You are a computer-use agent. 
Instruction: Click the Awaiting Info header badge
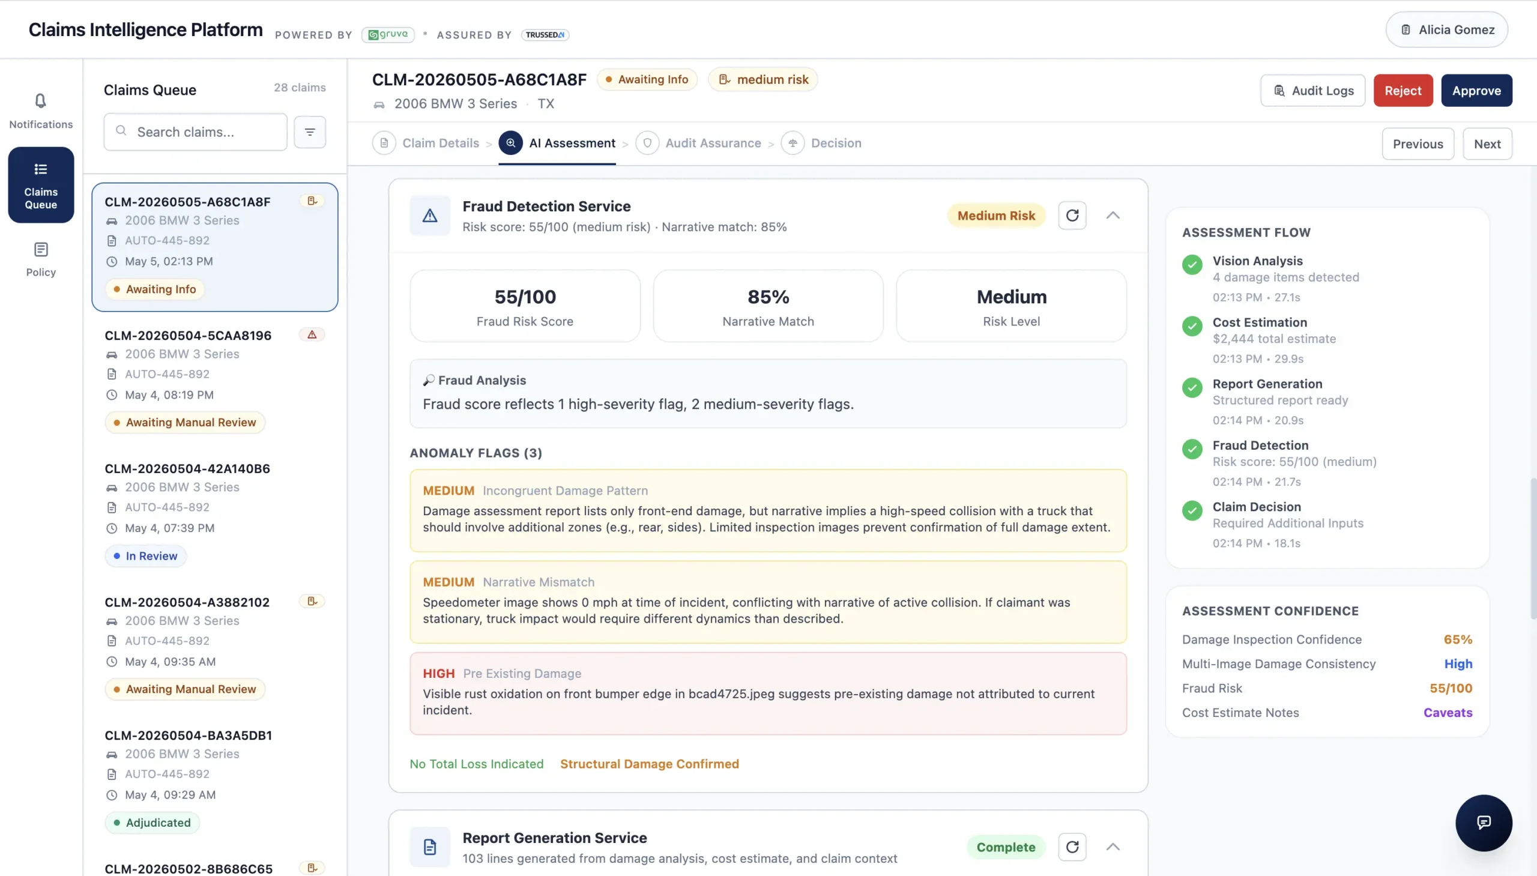pos(647,79)
